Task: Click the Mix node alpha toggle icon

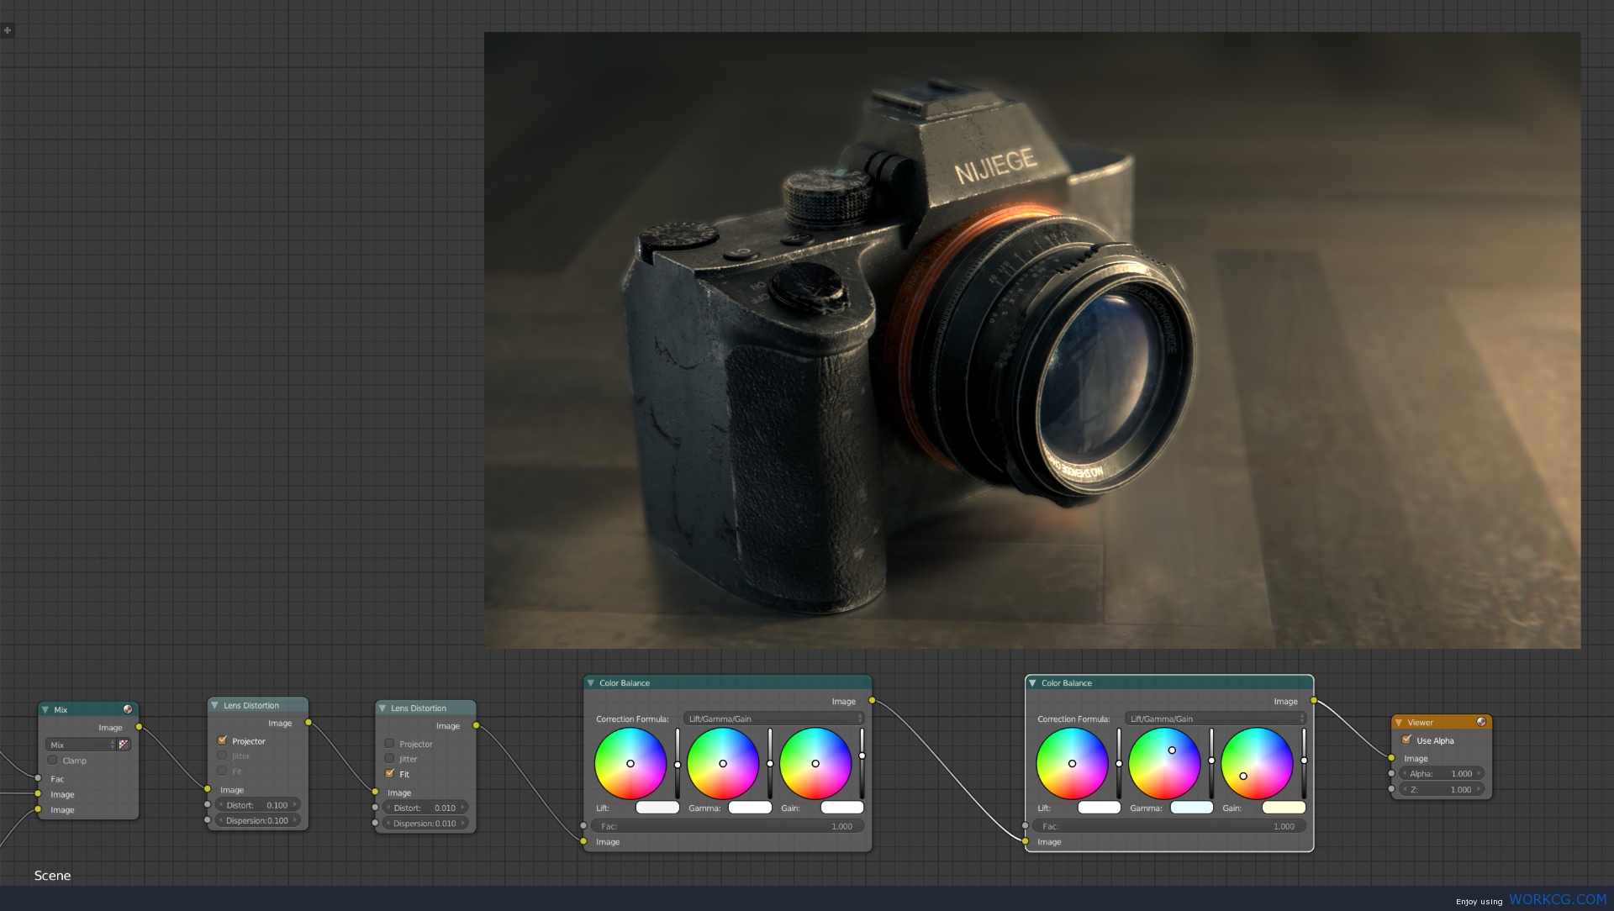Action: click(x=124, y=745)
